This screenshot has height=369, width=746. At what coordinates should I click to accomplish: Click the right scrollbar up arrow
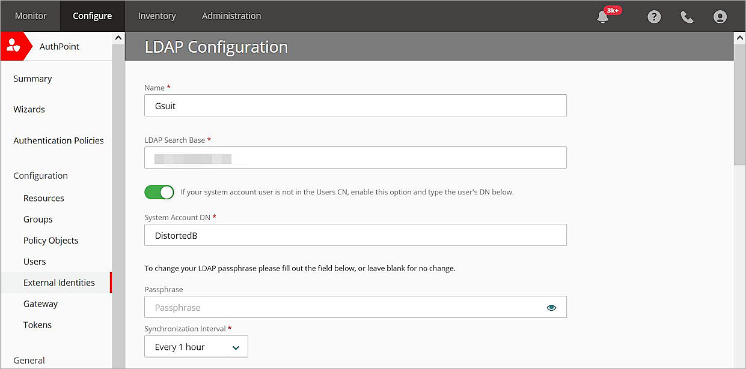(741, 37)
